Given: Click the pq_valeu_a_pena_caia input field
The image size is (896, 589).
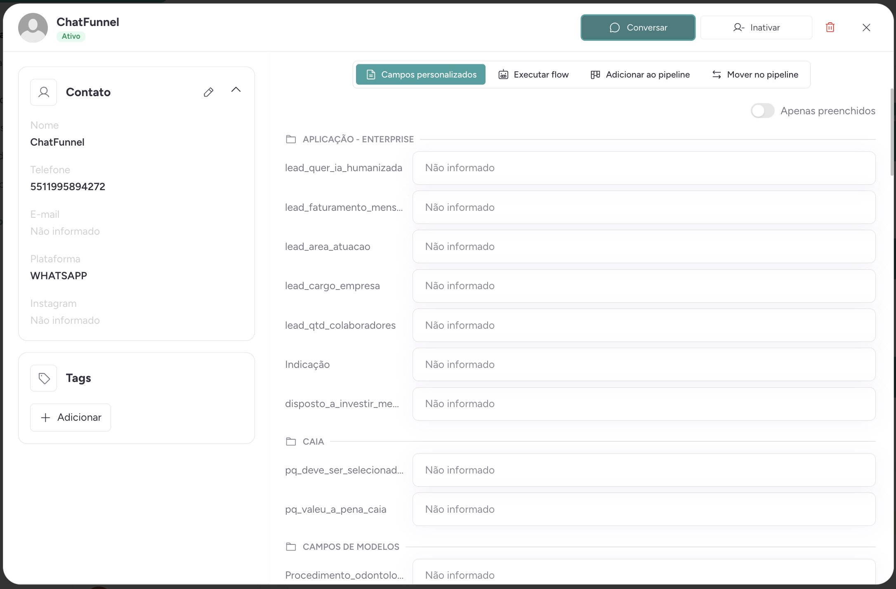Looking at the screenshot, I should (644, 509).
